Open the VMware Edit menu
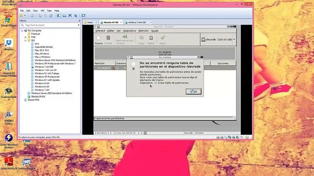The image size is (314, 176). 28,11
